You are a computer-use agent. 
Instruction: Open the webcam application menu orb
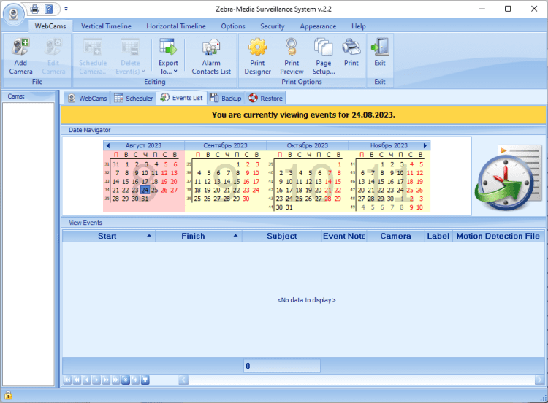(x=13, y=15)
